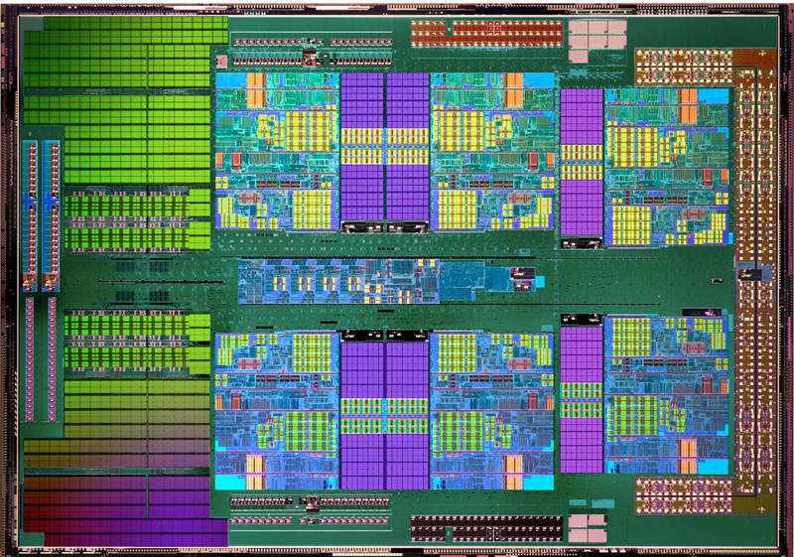Image resolution: width=794 pixels, height=557 pixels.
Task: Click the dark pad strip at bottom center
Action: tap(486, 528)
